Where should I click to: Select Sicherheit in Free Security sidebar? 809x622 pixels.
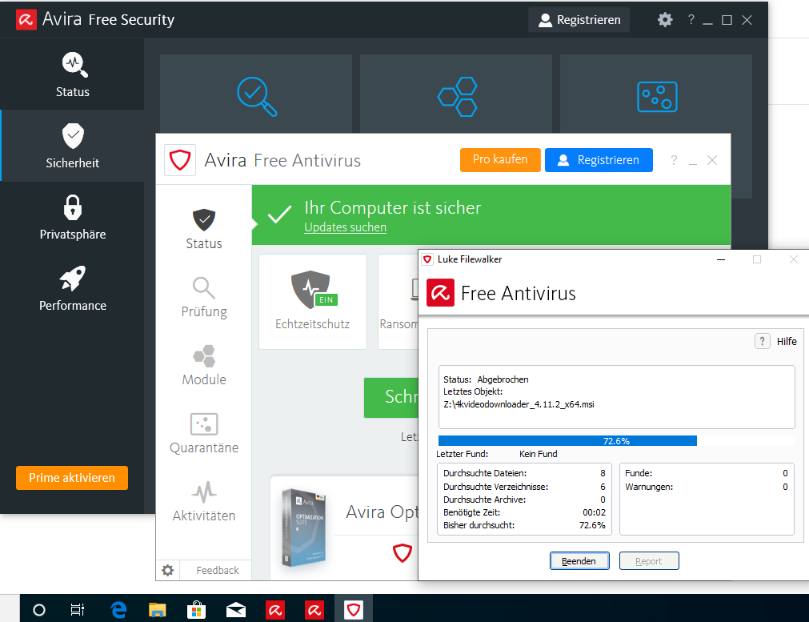point(72,146)
